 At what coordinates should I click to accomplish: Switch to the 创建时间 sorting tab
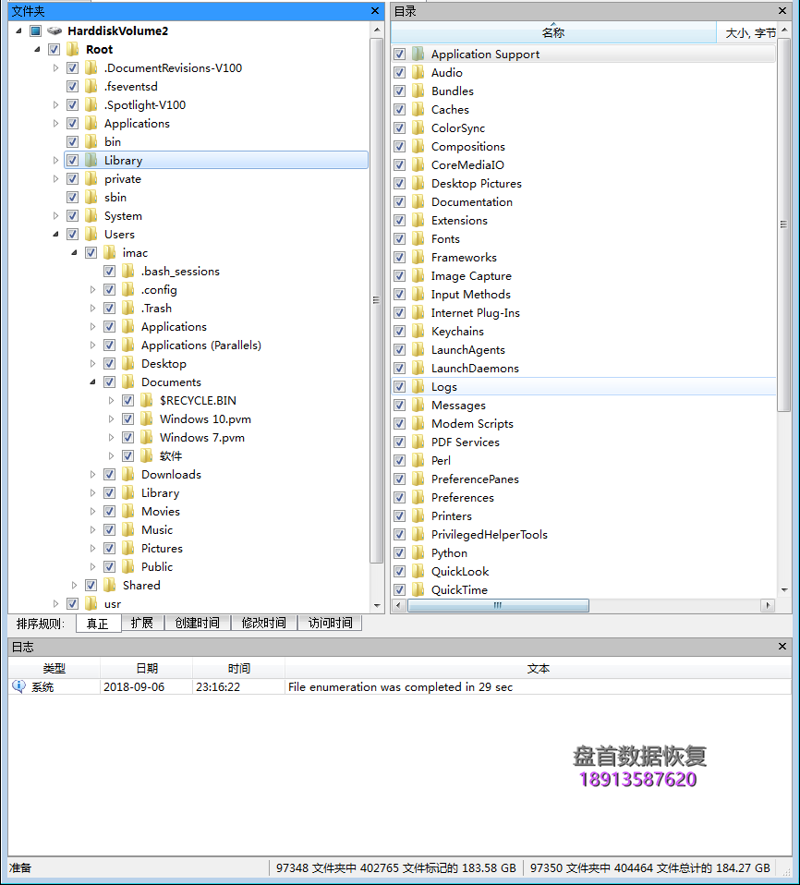tap(195, 623)
